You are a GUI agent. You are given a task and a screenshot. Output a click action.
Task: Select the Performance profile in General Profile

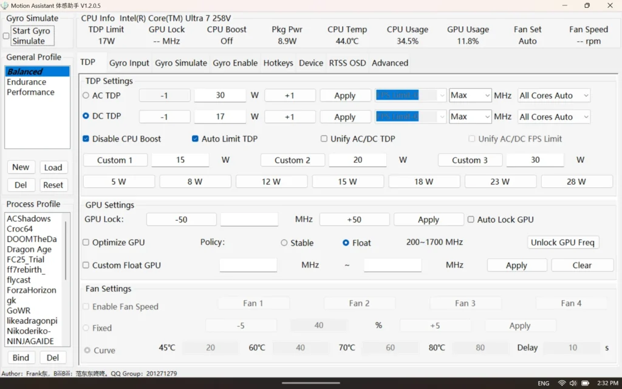30,92
